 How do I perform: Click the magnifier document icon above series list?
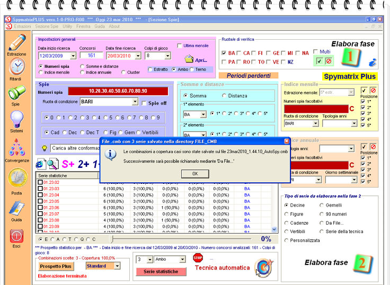[x=53, y=164]
